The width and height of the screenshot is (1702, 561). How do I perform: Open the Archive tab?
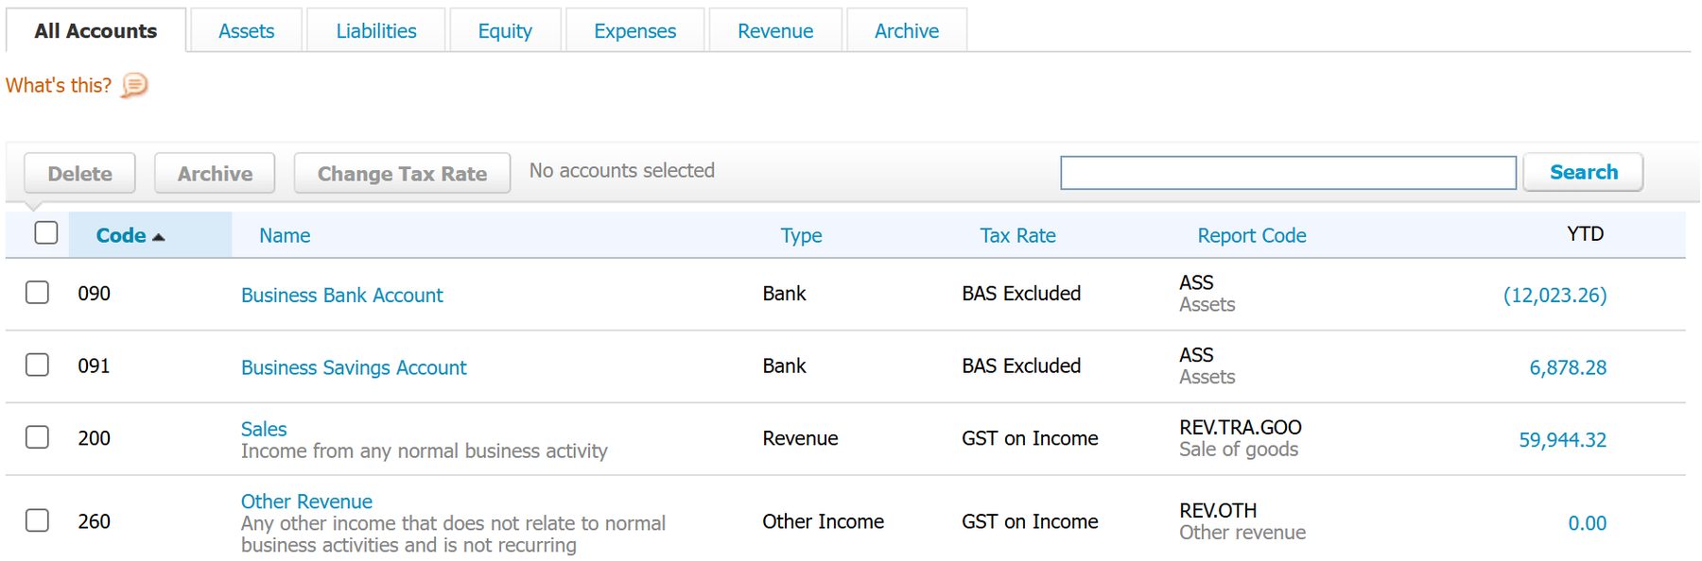[x=907, y=30]
